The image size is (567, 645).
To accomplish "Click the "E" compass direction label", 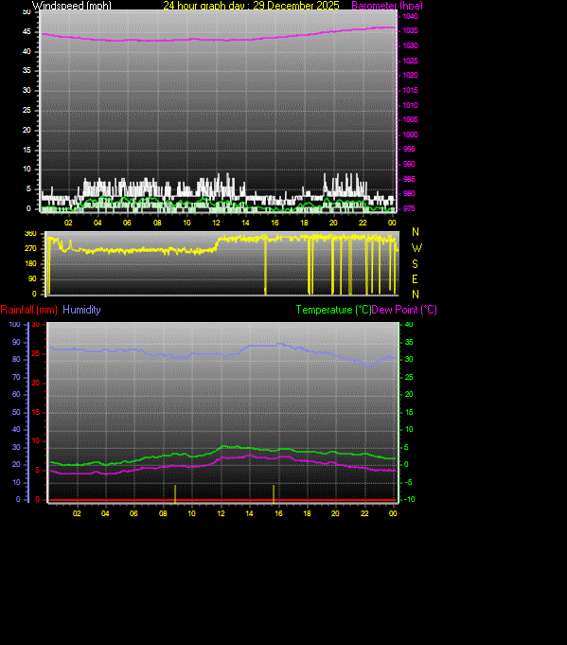I will (x=415, y=279).
